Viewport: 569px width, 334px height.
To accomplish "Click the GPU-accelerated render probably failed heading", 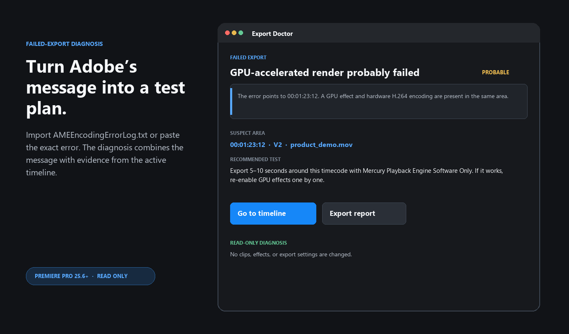I will coord(325,73).
